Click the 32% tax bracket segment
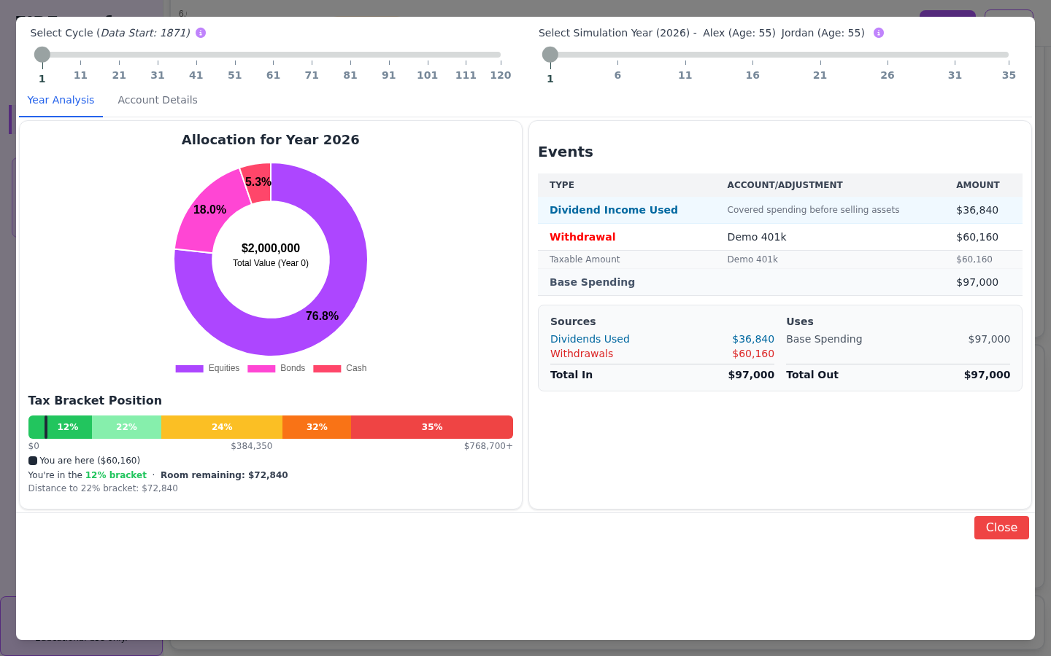The image size is (1051, 656). point(317,427)
